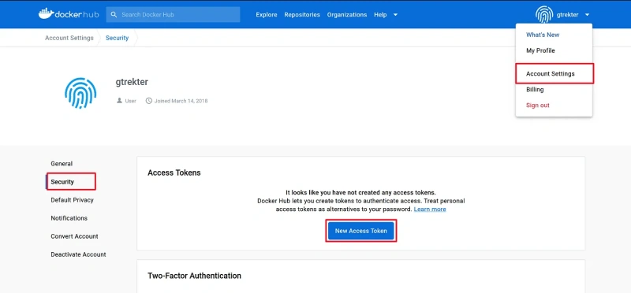Screen dimensions: 631x293
Task: Click the Account Settings breadcrumb
Action: tap(69, 38)
